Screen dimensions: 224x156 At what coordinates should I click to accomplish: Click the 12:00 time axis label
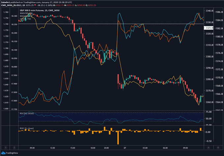pos(53,148)
